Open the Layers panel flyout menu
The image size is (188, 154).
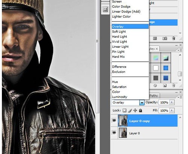(180, 97)
